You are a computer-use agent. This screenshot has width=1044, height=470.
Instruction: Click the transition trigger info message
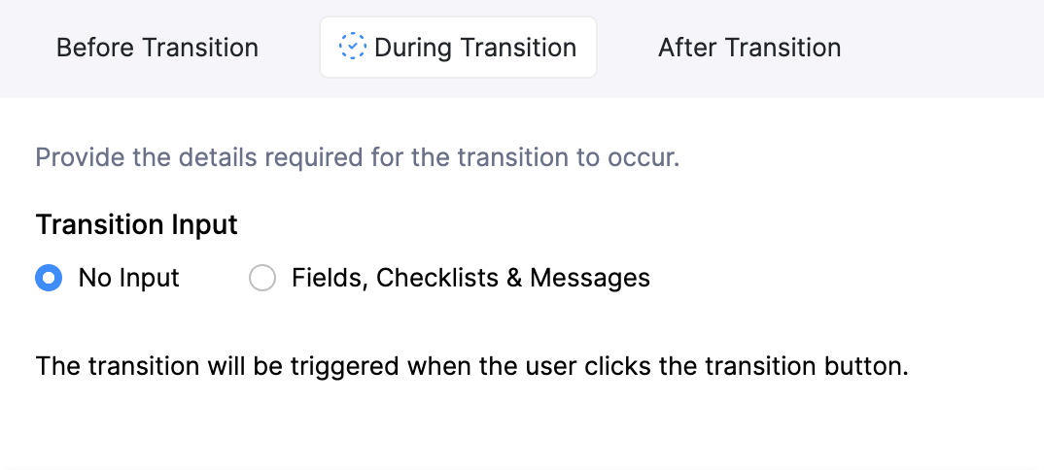point(471,367)
